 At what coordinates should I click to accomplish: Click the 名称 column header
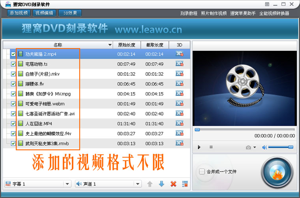point(58,45)
